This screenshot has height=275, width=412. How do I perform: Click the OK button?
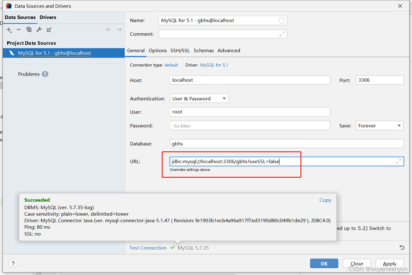pos(324,264)
